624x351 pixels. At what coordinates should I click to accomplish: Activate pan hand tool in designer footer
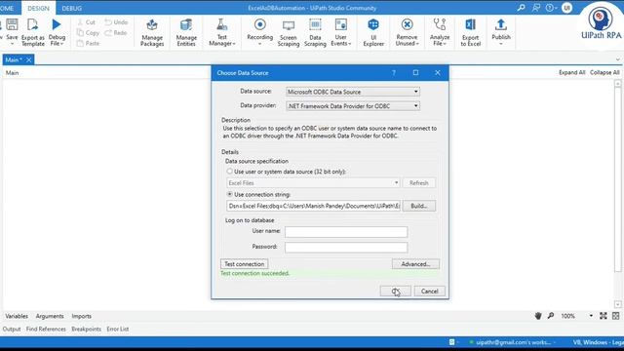[538, 316]
